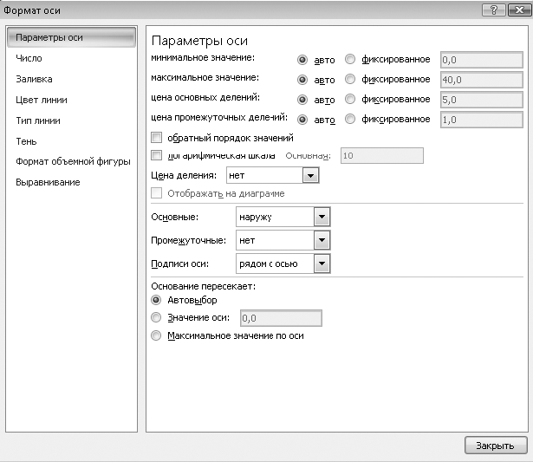Open the Заливка section

34,79
